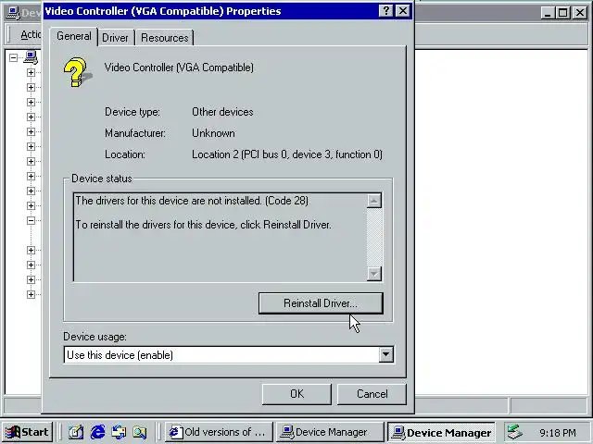Open the Action menu in Device Manager
Viewport: 593px width, 444px height.
point(31,34)
